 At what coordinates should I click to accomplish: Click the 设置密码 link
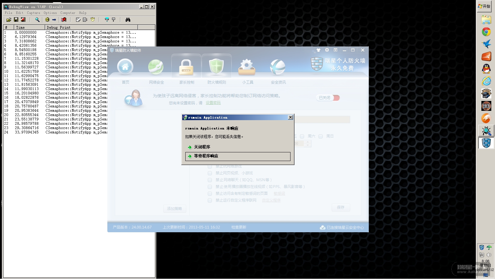tap(213, 103)
